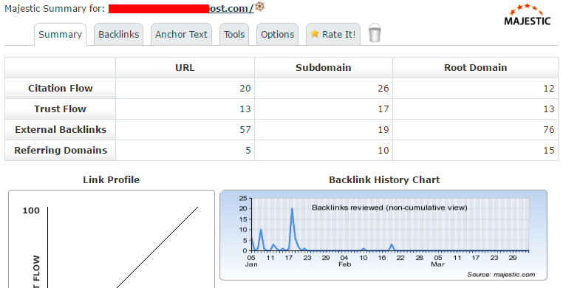This screenshot has width=563, height=288.
Task: Click the Link Profile heading
Action: pos(111,179)
